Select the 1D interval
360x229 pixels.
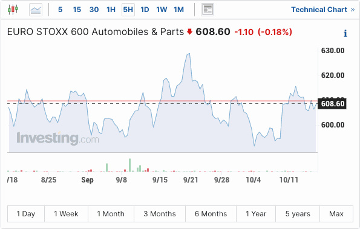(145, 10)
